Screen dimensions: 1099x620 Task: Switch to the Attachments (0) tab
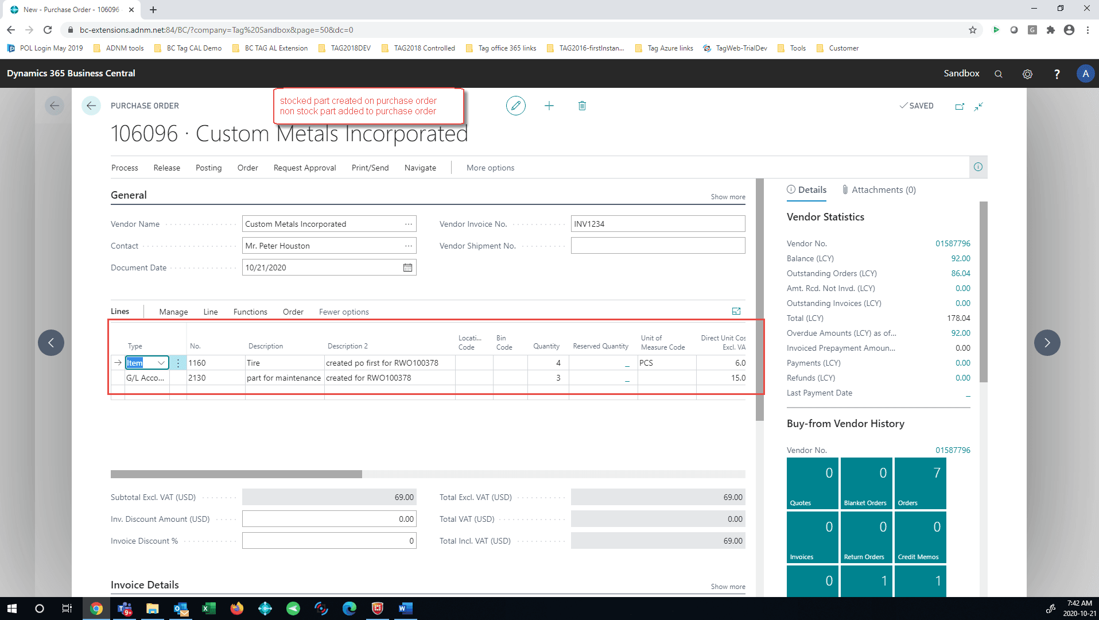point(879,190)
